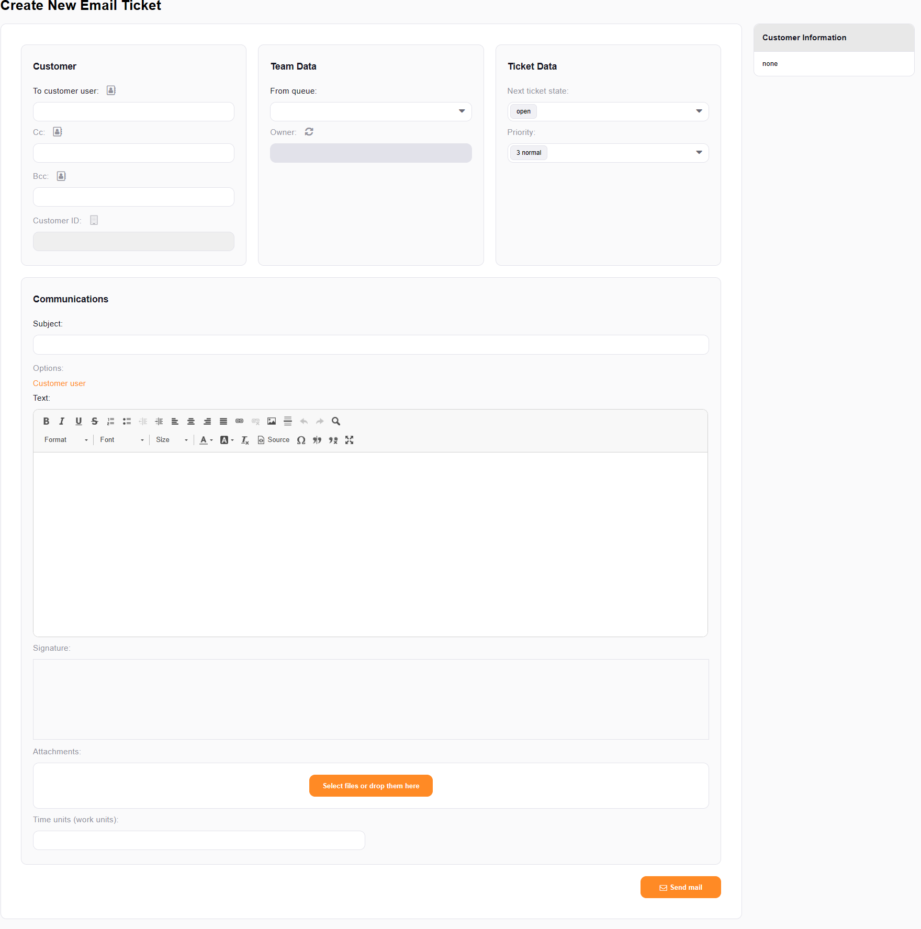Toggle bold formatting in the editor
The image size is (921, 929).
(46, 421)
